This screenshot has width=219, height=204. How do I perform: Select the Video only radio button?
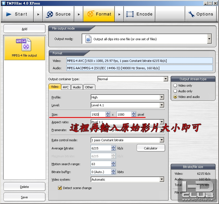(x=175, y=86)
